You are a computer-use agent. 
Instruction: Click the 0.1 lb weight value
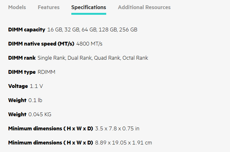tap(35, 100)
